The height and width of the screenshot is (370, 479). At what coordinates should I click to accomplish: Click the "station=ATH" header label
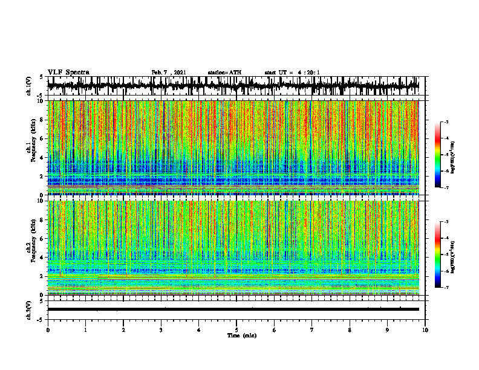click(224, 73)
